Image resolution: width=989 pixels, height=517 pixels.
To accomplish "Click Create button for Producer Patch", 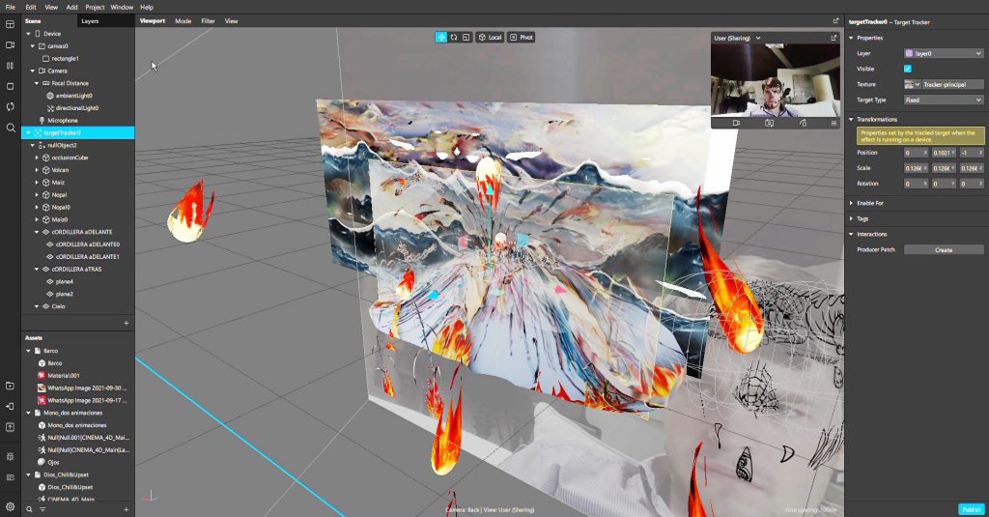I will pos(944,249).
